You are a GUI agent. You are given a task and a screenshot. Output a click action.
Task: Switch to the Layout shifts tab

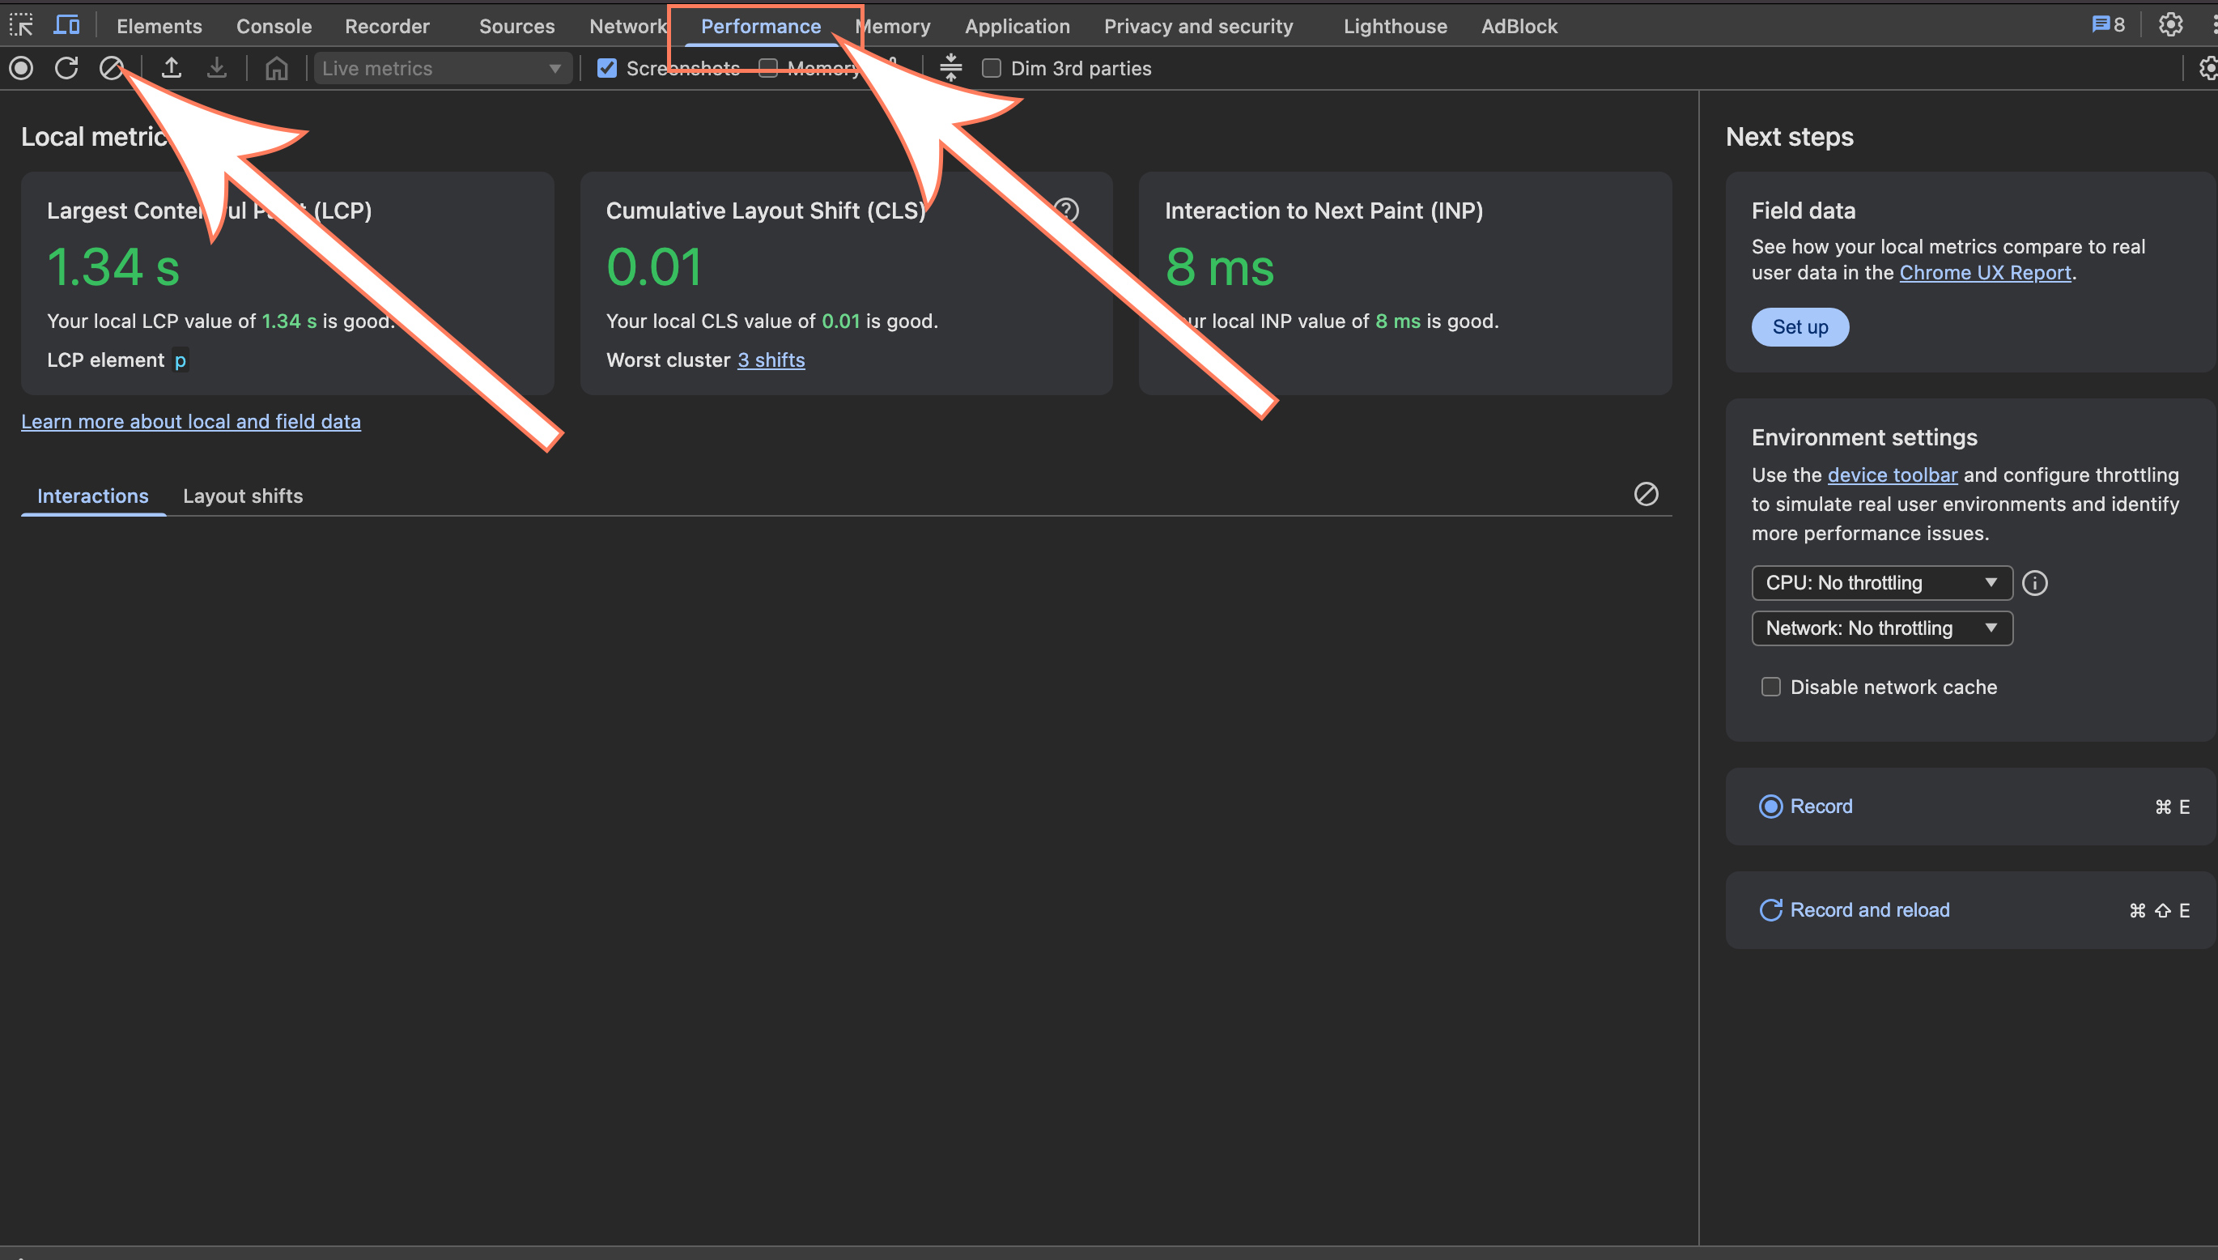point(243,496)
